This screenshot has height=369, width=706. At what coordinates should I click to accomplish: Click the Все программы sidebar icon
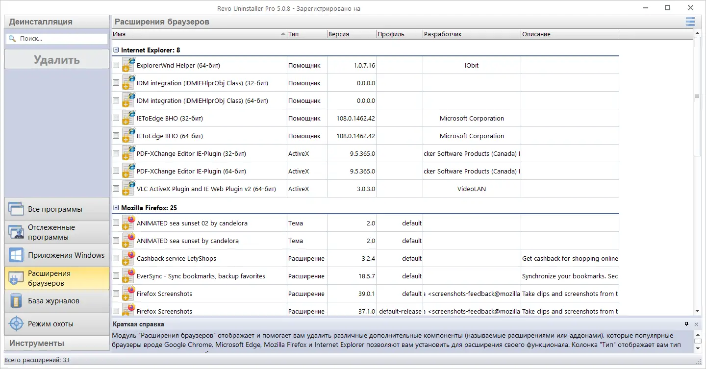(16, 209)
